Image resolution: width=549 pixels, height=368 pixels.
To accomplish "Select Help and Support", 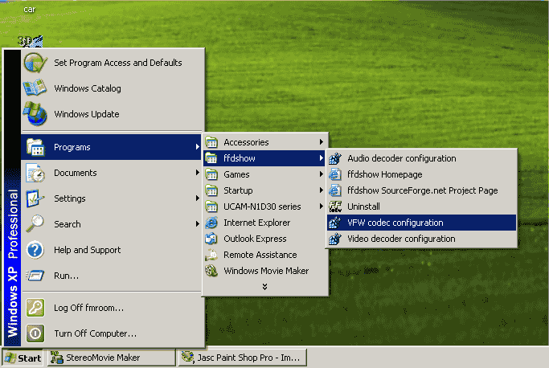I will pos(113,250).
